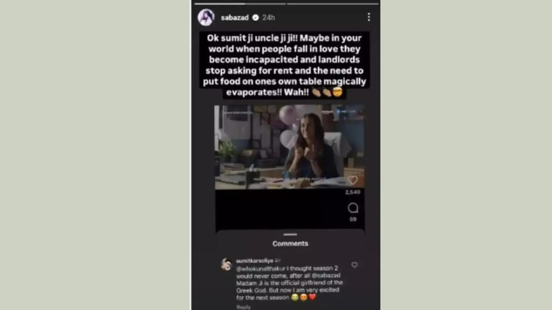This screenshot has width=552, height=310.
Task: Select the Comments header label
Action: pyautogui.click(x=290, y=243)
